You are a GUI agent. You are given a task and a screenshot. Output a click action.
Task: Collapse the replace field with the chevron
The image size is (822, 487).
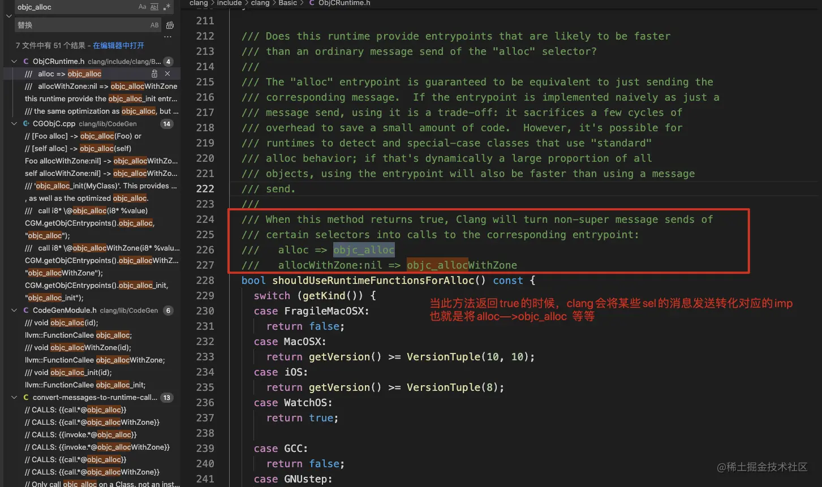point(8,16)
